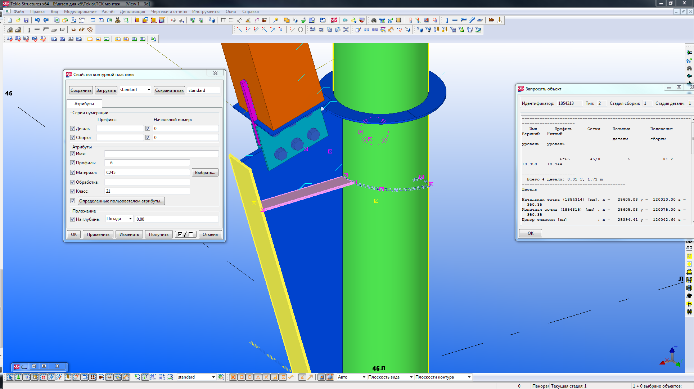Click the Профиль input field
Viewport: 694px width, 389px height.
[147, 163]
